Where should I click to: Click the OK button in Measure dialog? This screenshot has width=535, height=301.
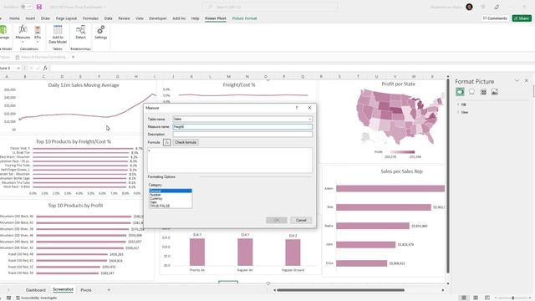click(x=277, y=220)
